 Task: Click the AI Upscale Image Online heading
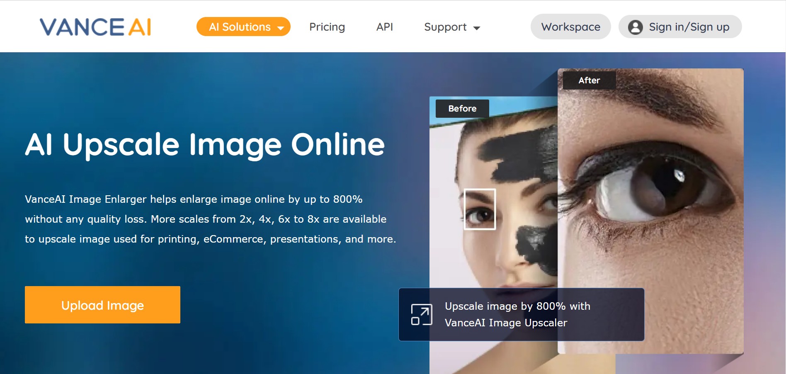pyautogui.click(x=205, y=145)
